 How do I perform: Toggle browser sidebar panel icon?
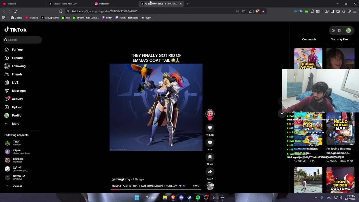pos(332,11)
